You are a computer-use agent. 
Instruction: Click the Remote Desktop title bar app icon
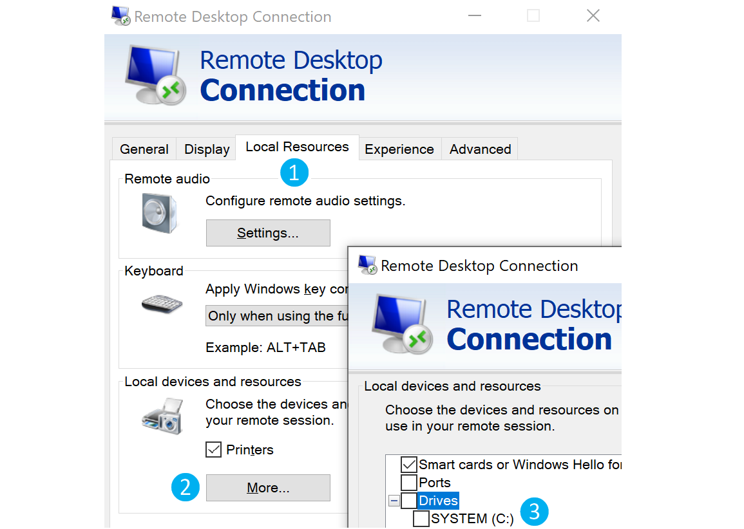coord(120,15)
